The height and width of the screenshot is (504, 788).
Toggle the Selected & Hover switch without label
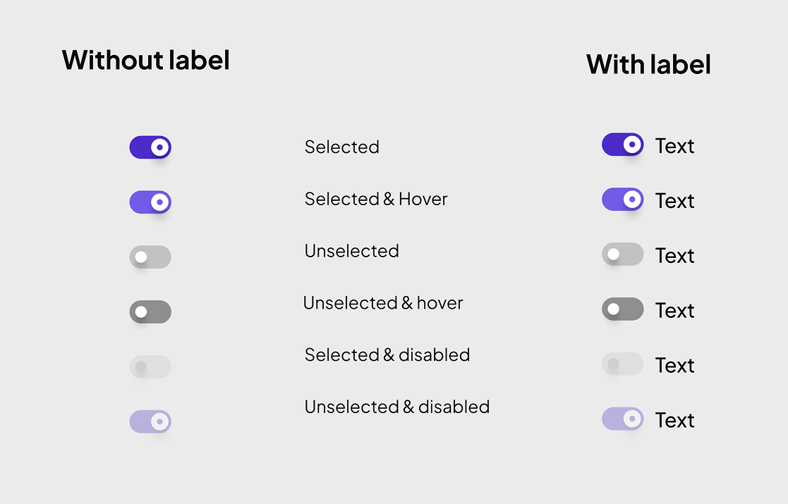(150, 202)
